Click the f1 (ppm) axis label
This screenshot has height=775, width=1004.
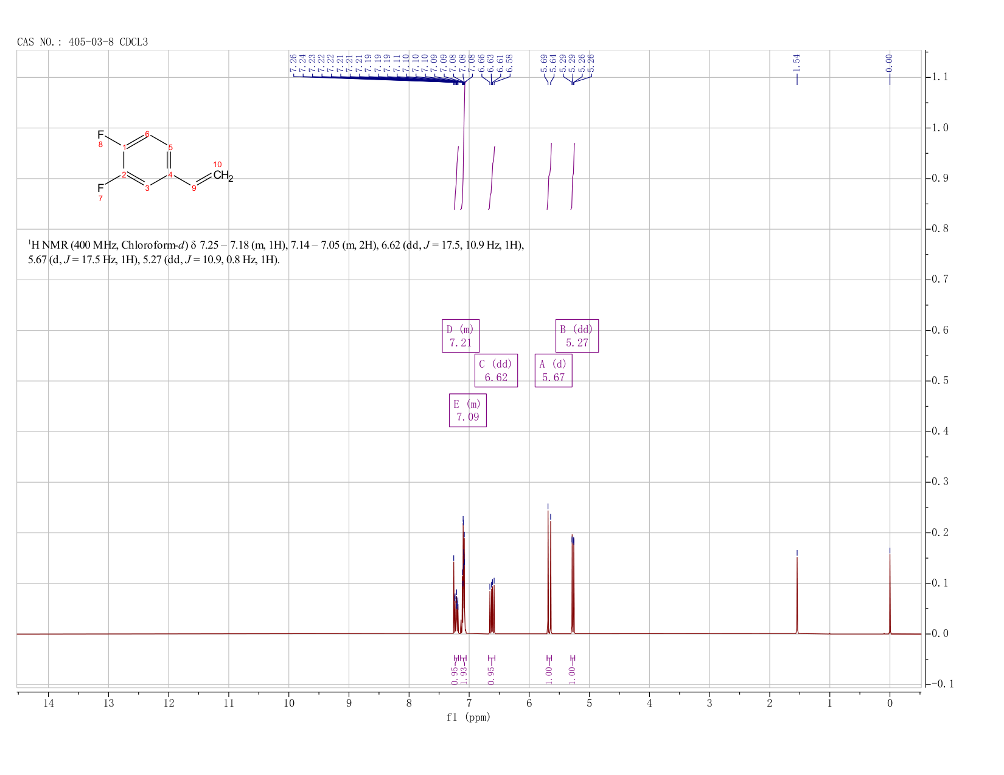tap(469, 717)
